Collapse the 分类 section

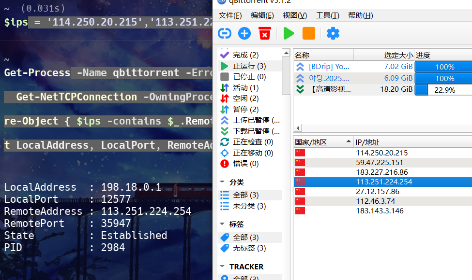click(222, 182)
